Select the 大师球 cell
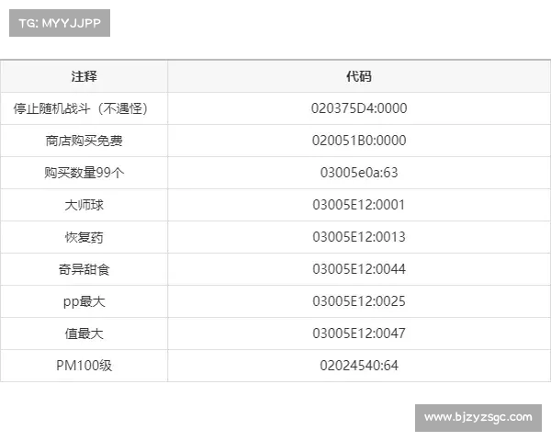This screenshot has height=441, width=551. [84, 205]
